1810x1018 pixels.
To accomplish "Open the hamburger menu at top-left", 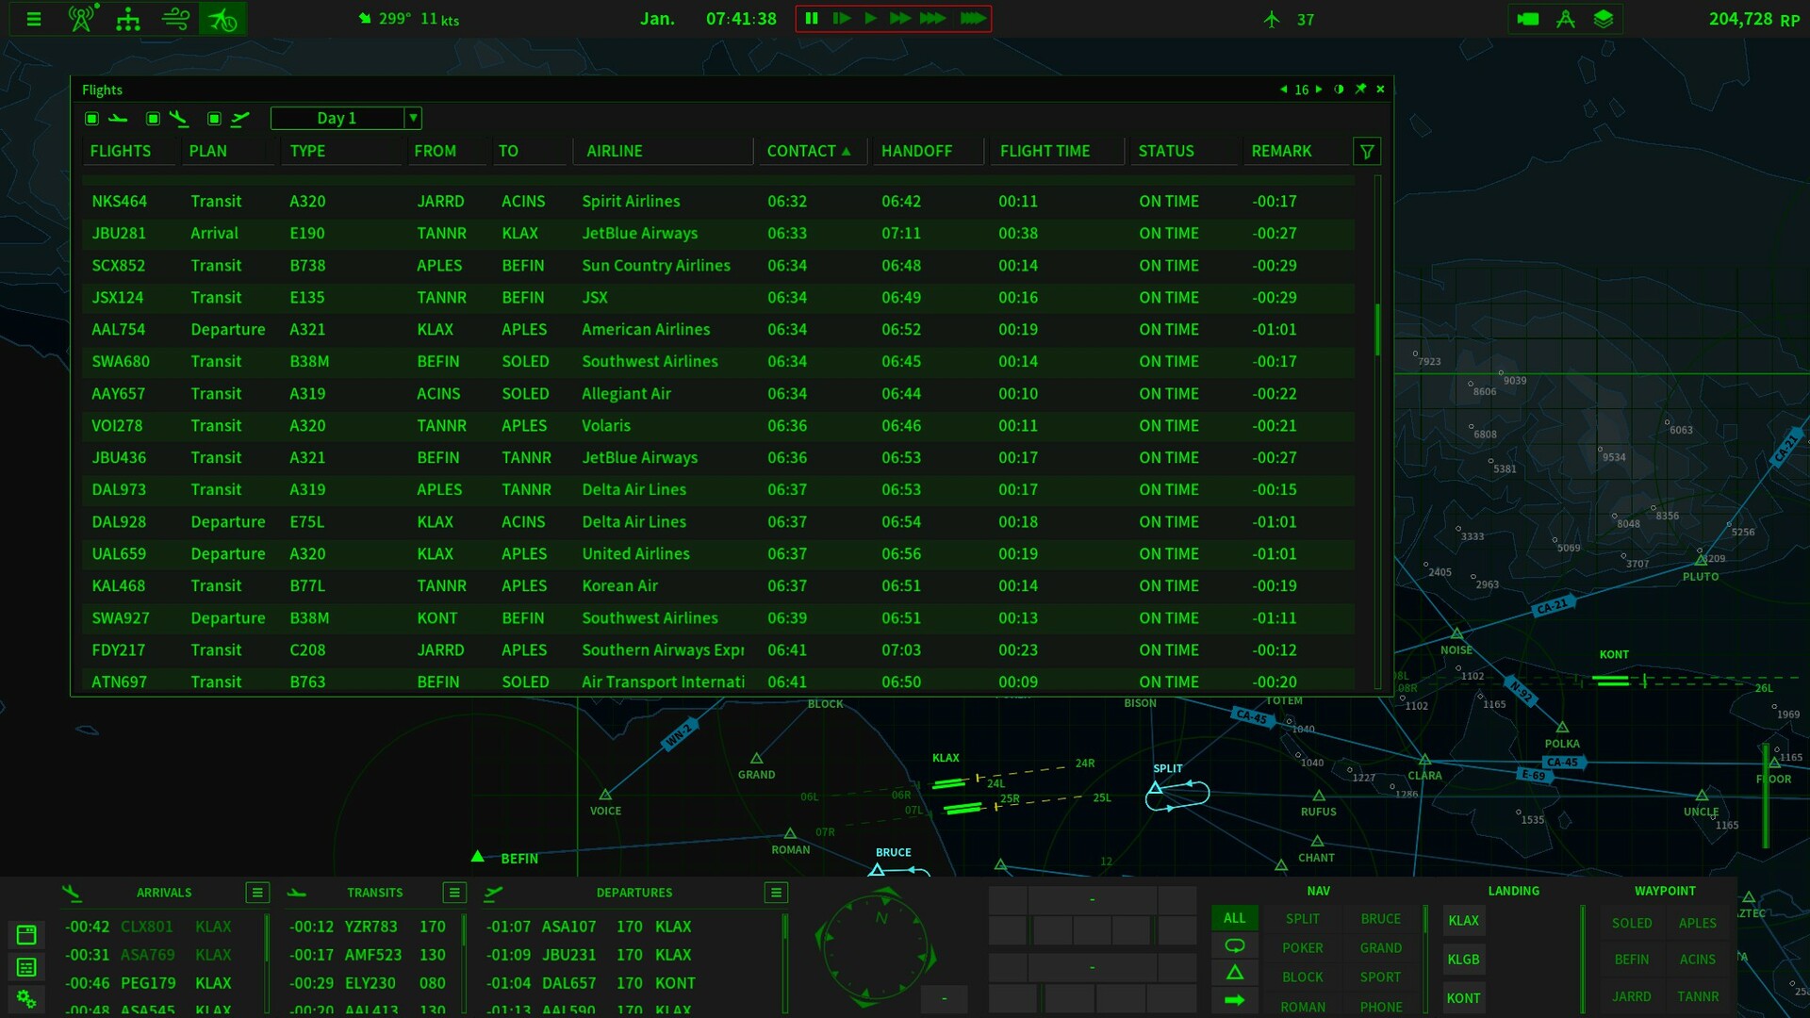I will (34, 19).
